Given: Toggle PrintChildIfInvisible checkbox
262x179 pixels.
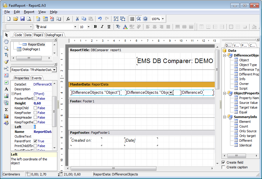Looking at the screenshot, I should [35, 146].
